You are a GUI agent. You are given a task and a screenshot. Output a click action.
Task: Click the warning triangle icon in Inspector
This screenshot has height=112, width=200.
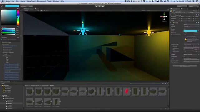click(x=186, y=39)
